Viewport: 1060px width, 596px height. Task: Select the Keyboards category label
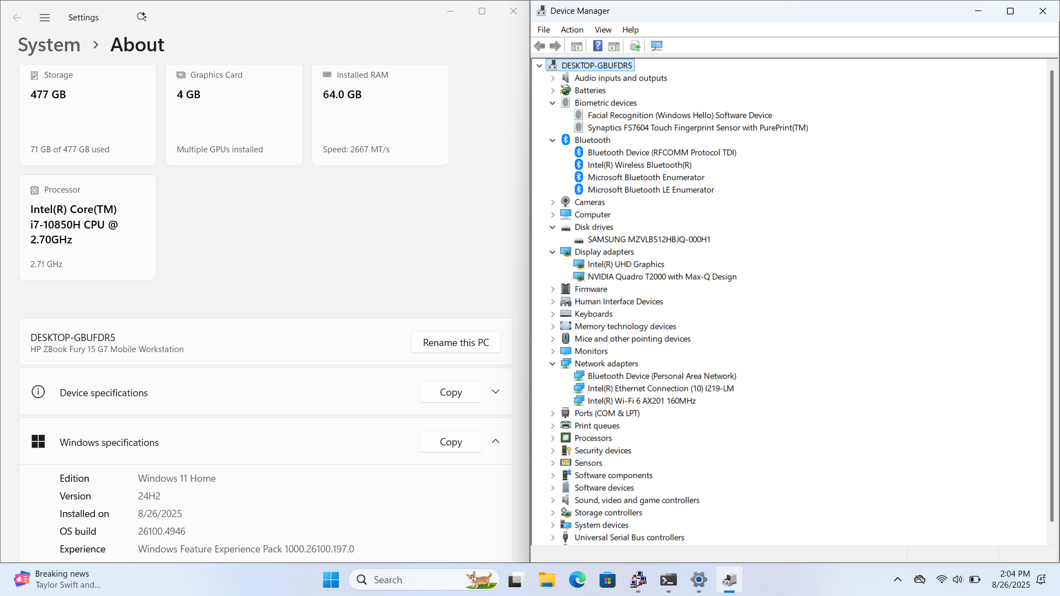click(x=593, y=314)
